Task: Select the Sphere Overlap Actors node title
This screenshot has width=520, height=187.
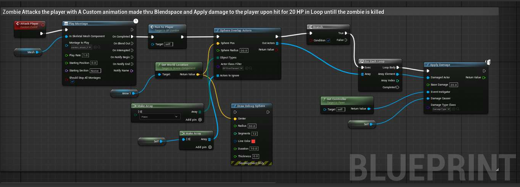Action: 236,31
